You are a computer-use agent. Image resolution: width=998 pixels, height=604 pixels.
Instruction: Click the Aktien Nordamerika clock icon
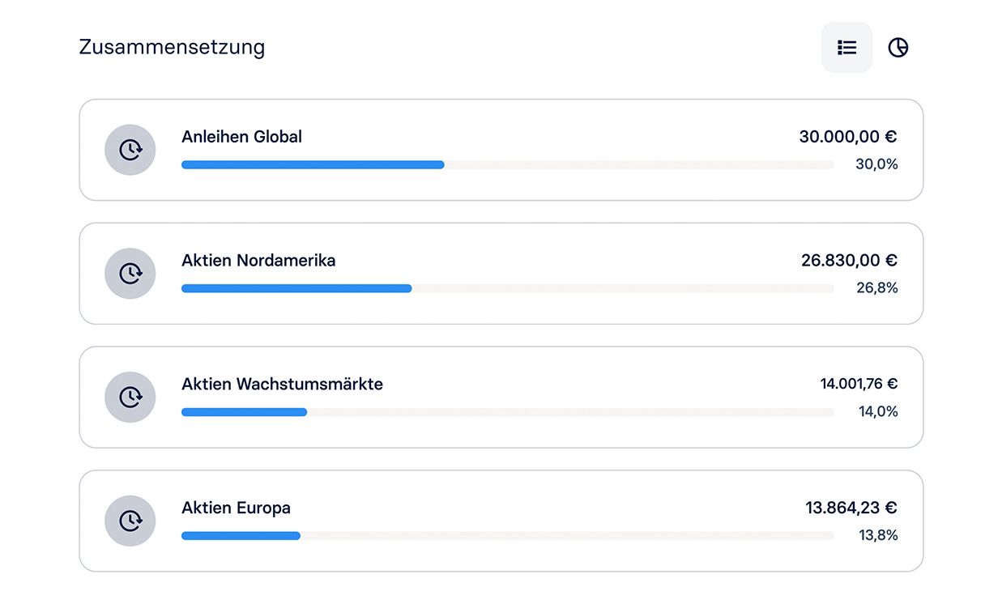coord(130,274)
